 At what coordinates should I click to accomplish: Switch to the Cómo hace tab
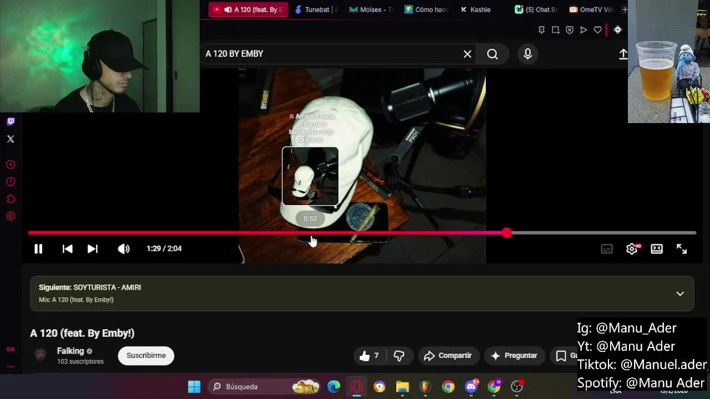(x=426, y=9)
